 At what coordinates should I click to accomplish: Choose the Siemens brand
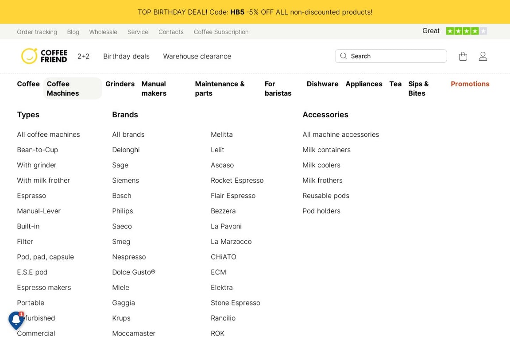click(125, 180)
